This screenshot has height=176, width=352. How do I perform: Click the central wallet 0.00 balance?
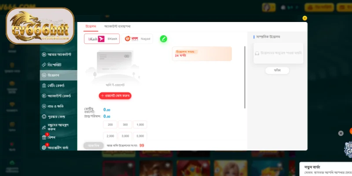[107, 110]
